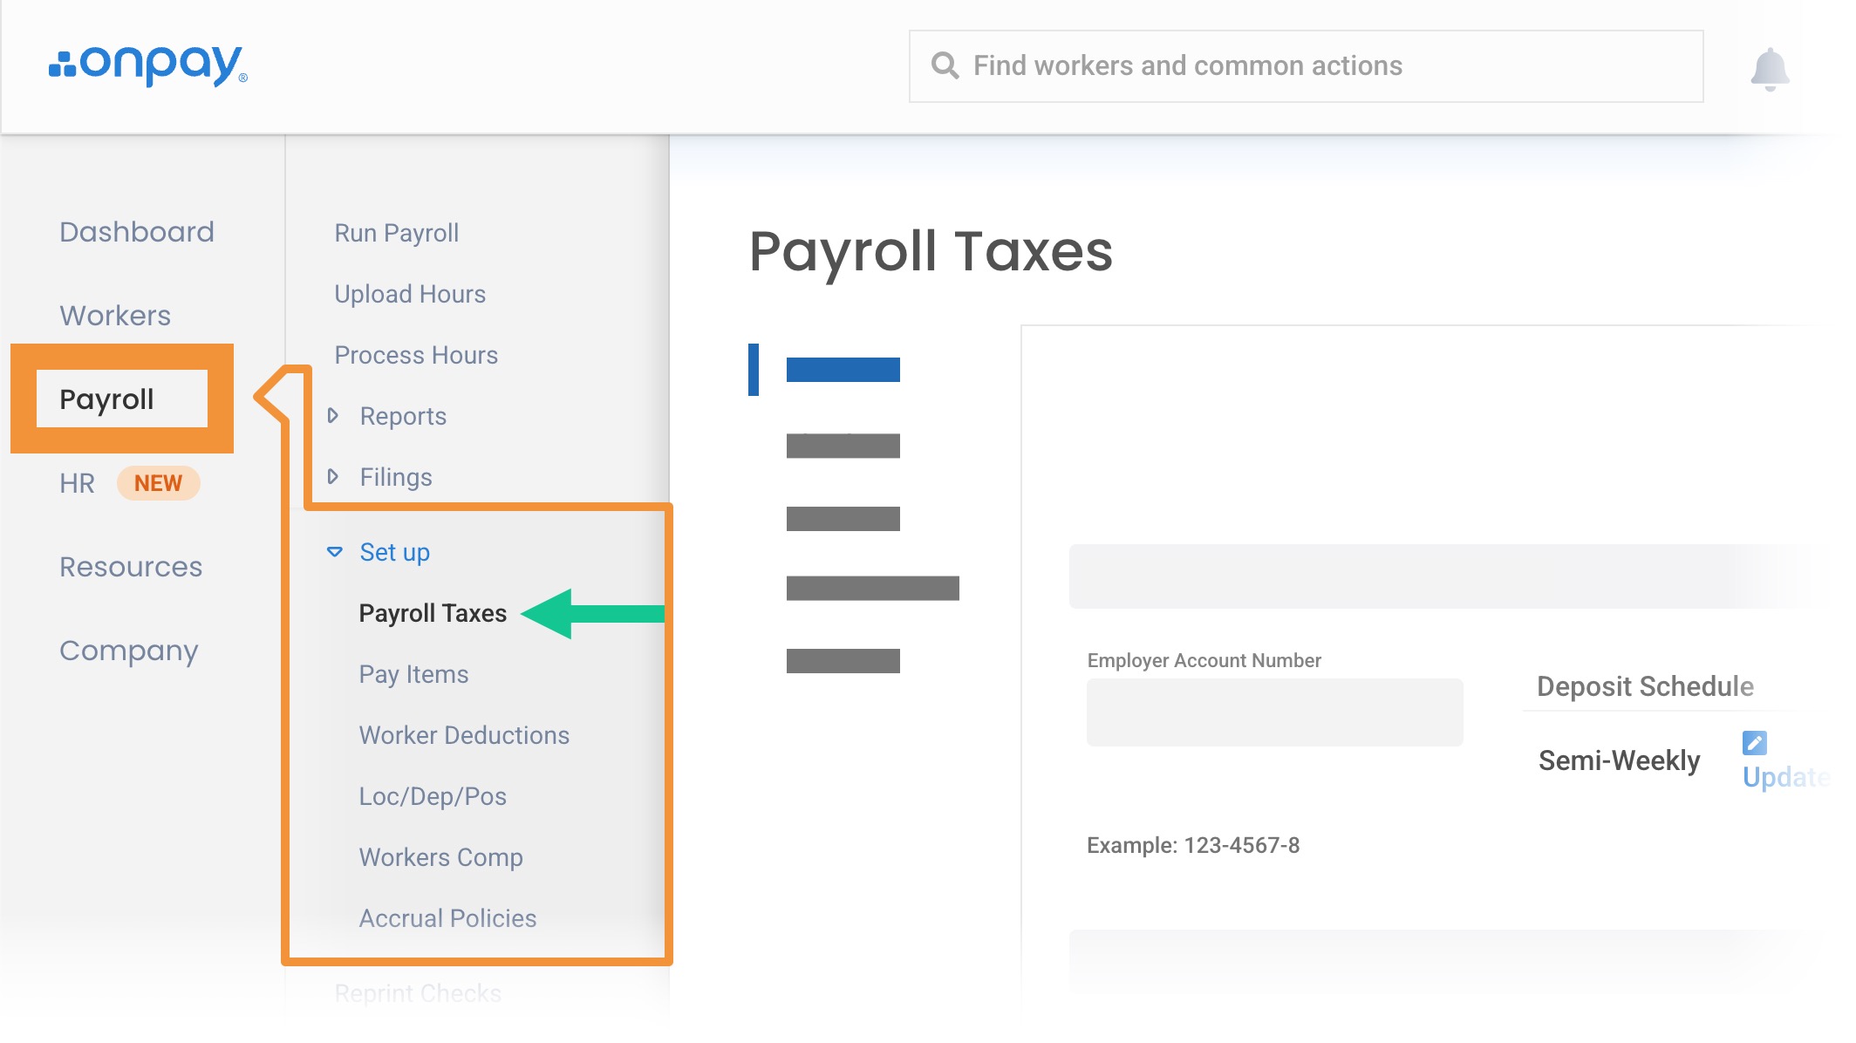This screenshot has height=1043, width=1856.
Task: Go to the Workers section
Action: pyautogui.click(x=115, y=316)
